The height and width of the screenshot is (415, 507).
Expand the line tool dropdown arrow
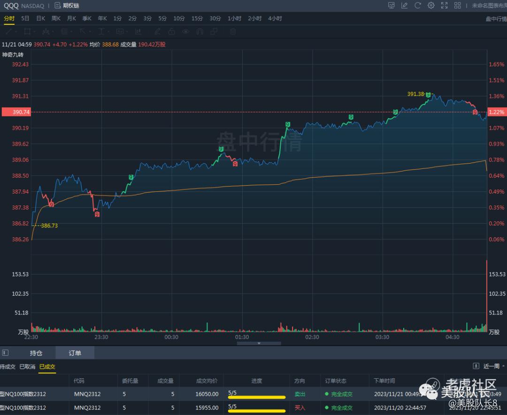tap(16, 31)
